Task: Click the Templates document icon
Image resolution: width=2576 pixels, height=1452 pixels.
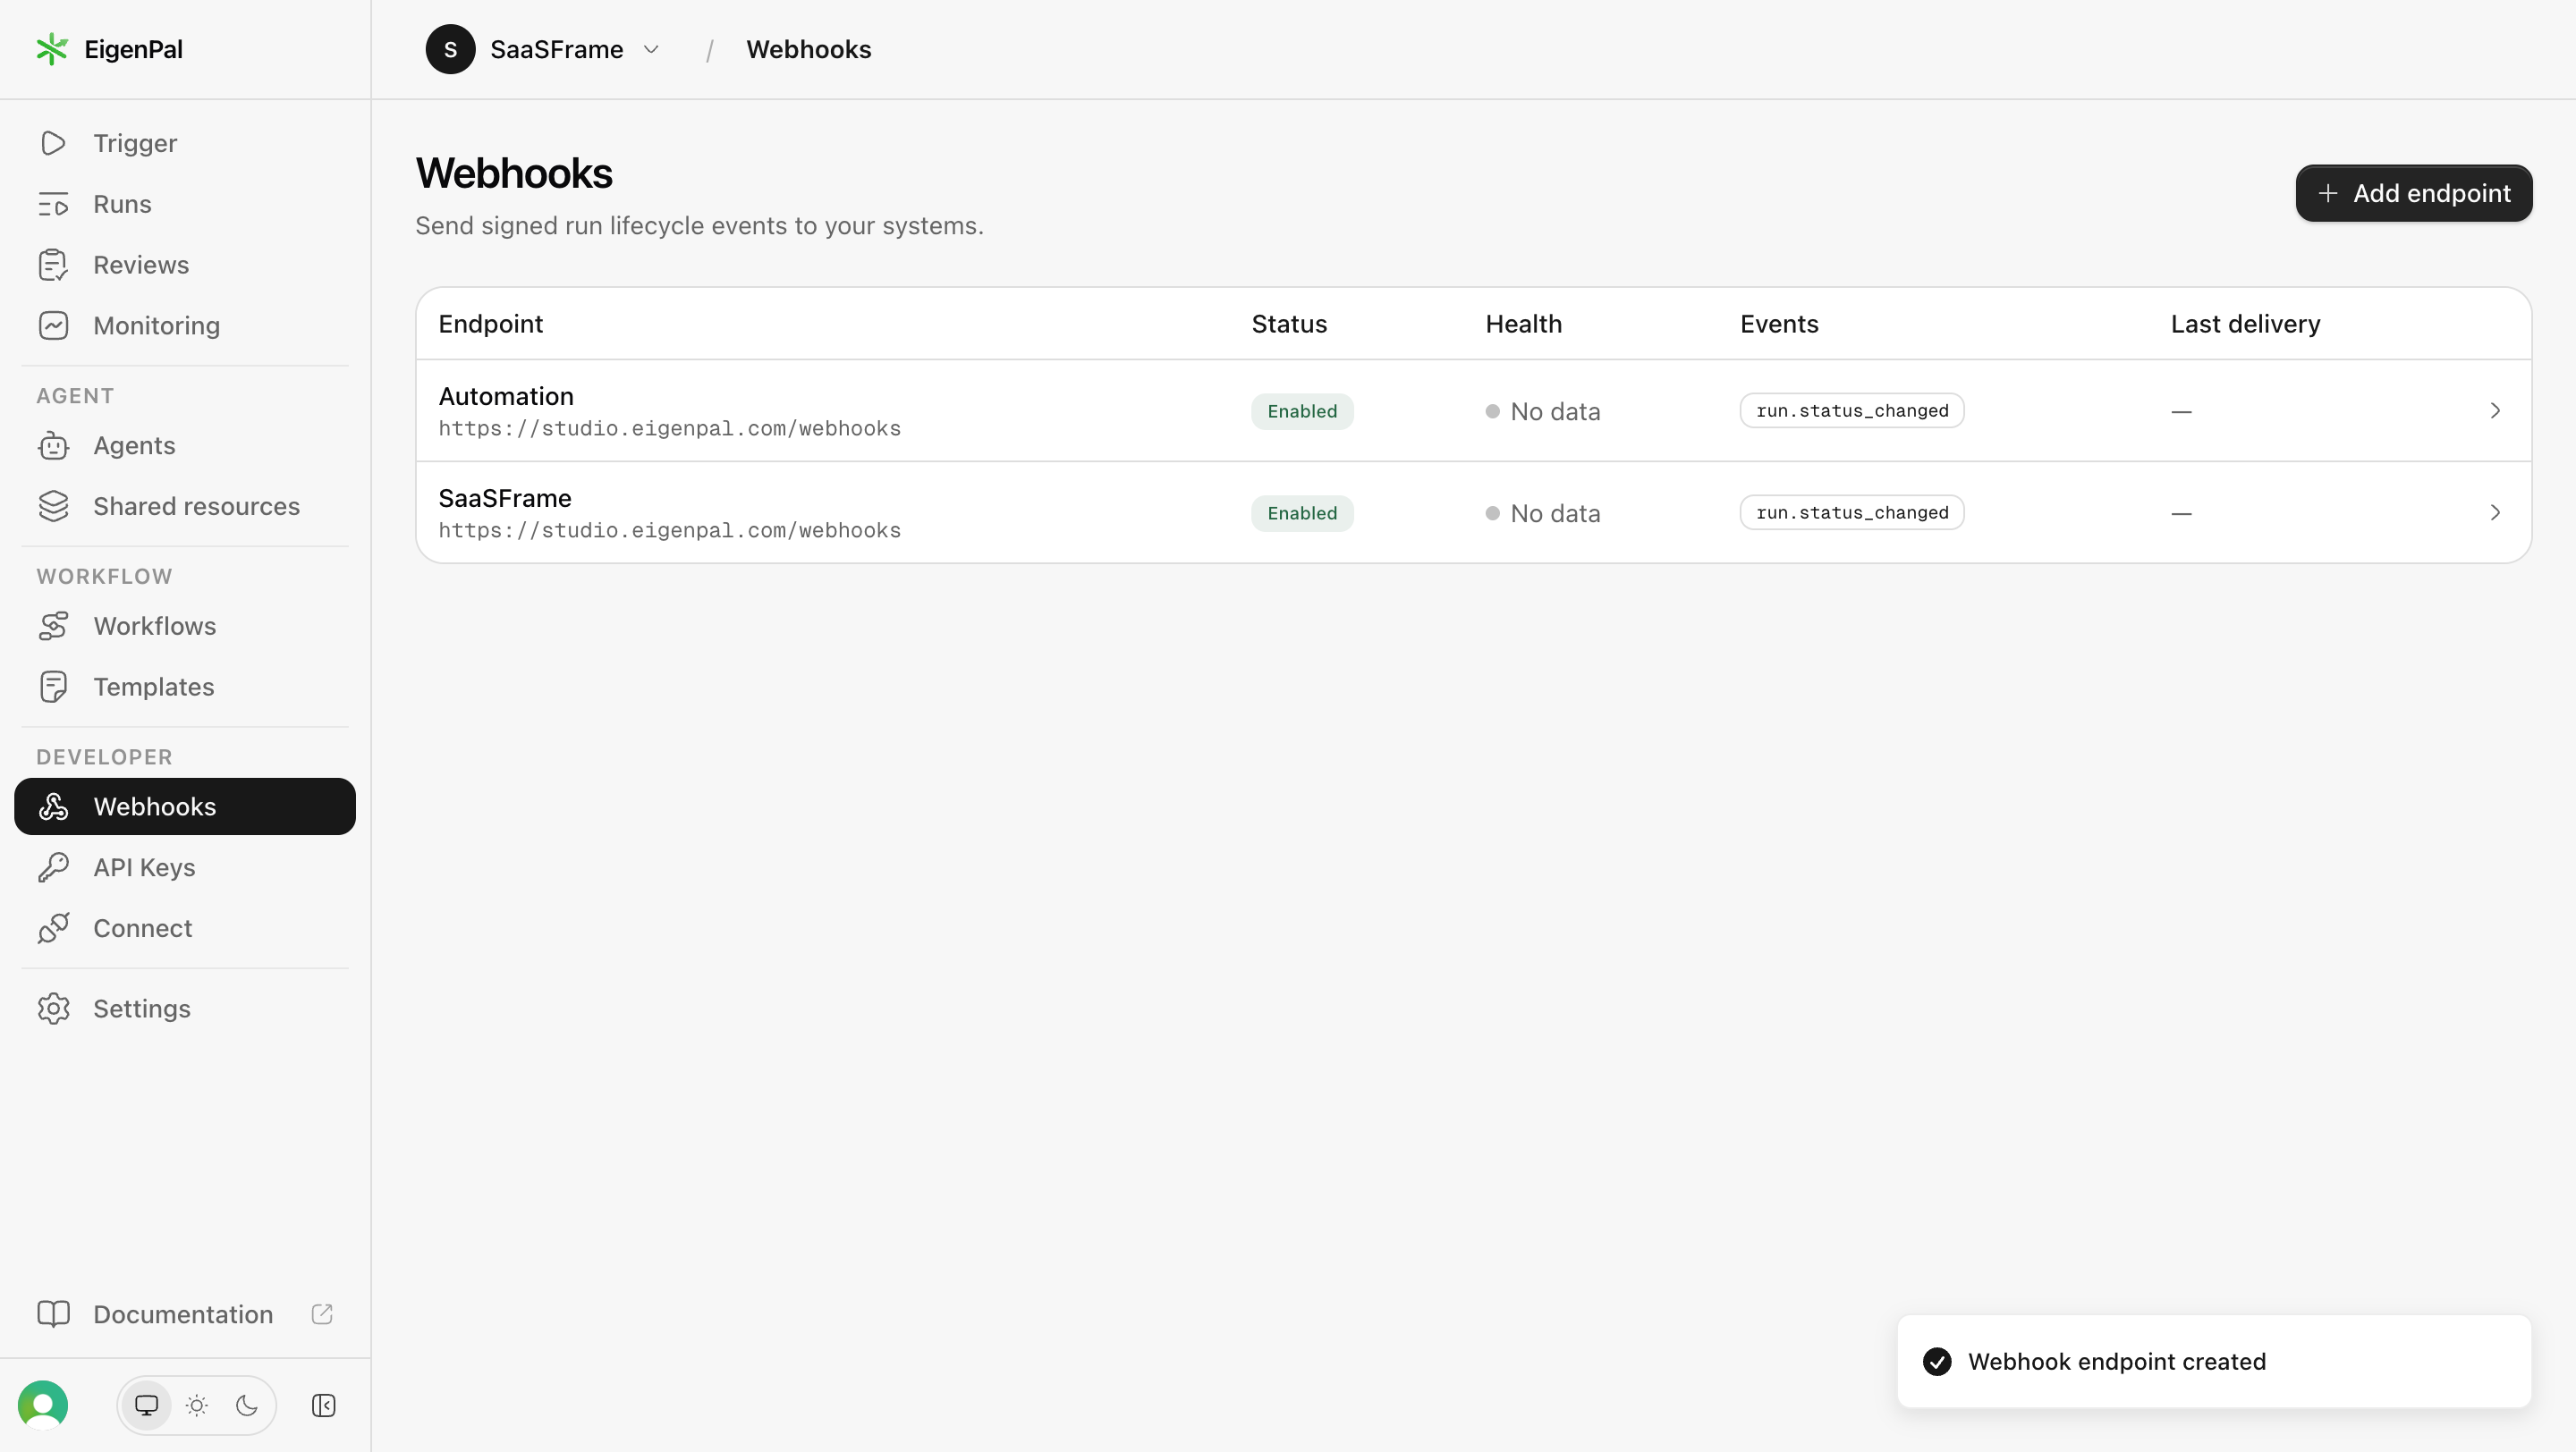Action: pos(53,688)
